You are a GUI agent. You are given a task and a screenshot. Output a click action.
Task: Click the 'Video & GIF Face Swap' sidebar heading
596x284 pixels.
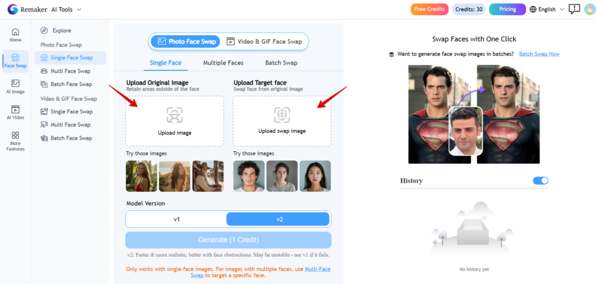coord(69,99)
